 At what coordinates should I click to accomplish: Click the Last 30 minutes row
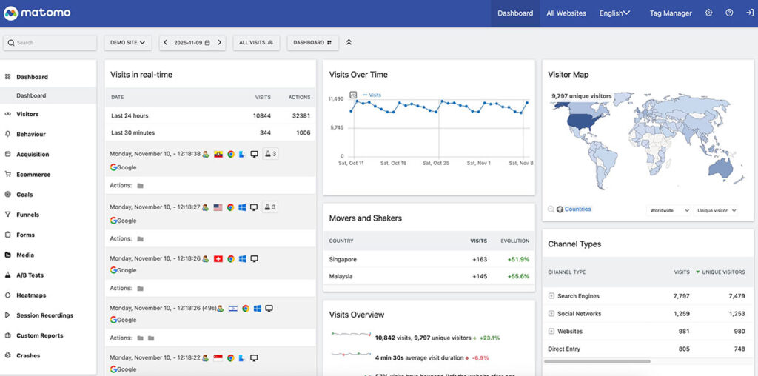pyautogui.click(x=210, y=132)
